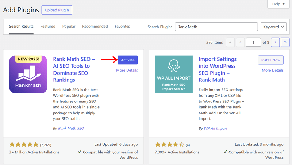This screenshot has width=292, height=165.
Task: Open the WP All Import author link
Action: tap(215, 128)
